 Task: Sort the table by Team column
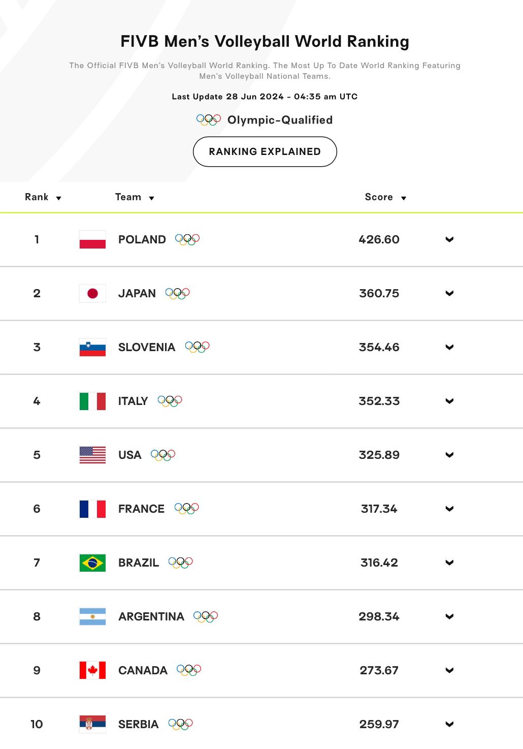tap(135, 197)
